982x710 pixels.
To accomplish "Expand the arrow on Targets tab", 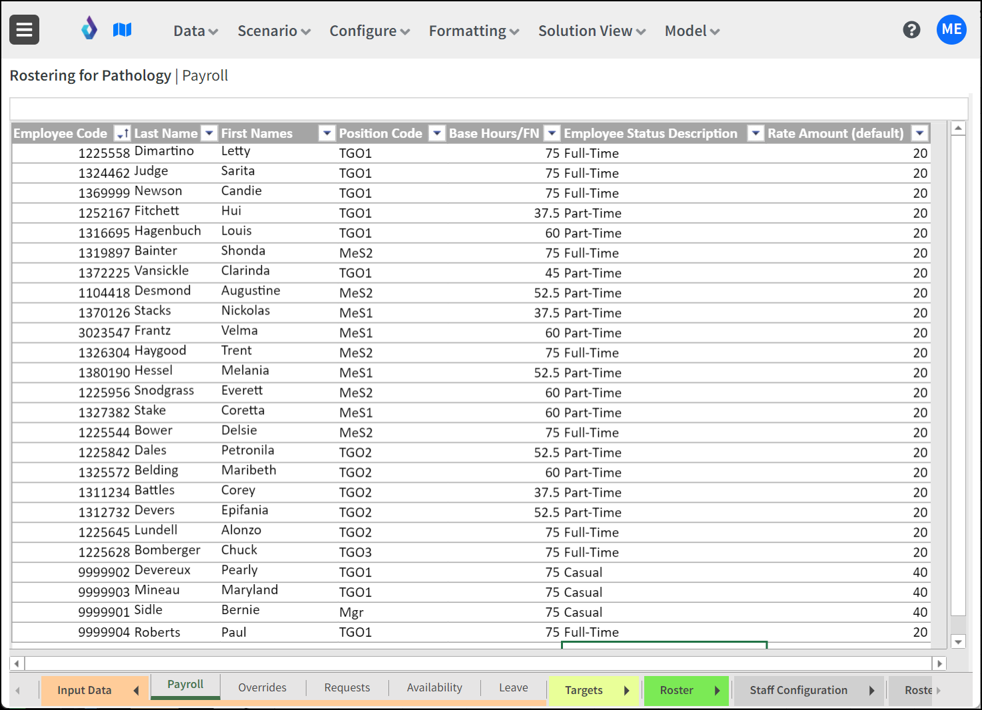I will 626,691.
